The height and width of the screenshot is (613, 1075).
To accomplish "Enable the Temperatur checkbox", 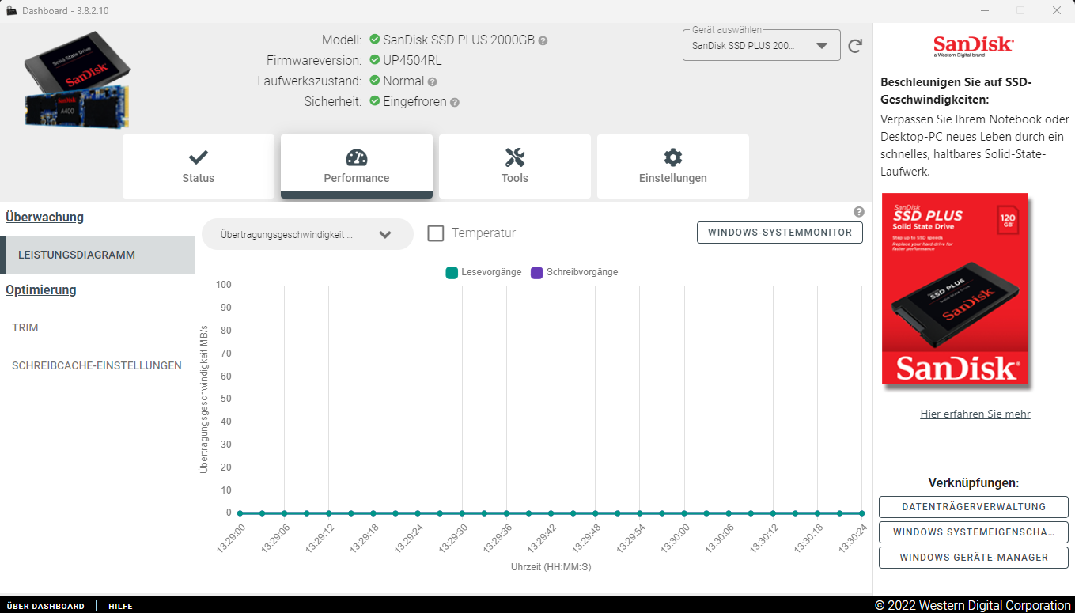I will (x=436, y=233).
